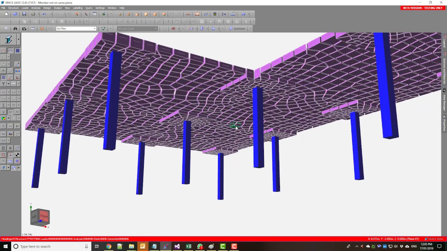The width and height of the screenshot is (447, 251).
Task: Click the black-and-white centroid symbol icon
Action: click(x=17, y=155)
